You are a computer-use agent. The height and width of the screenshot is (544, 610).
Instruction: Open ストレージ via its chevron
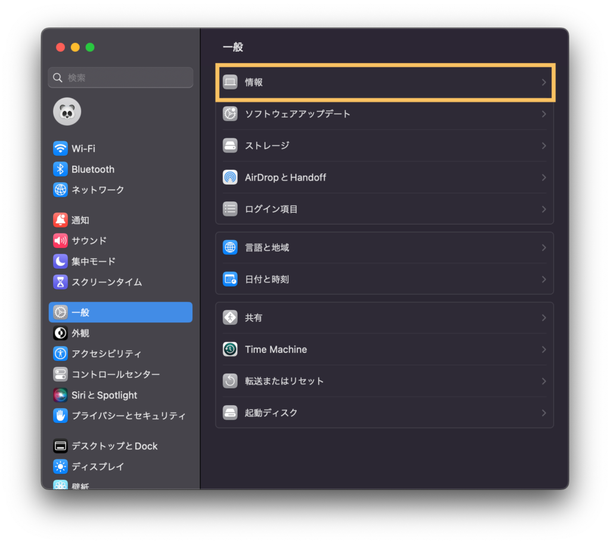point(544,145)
